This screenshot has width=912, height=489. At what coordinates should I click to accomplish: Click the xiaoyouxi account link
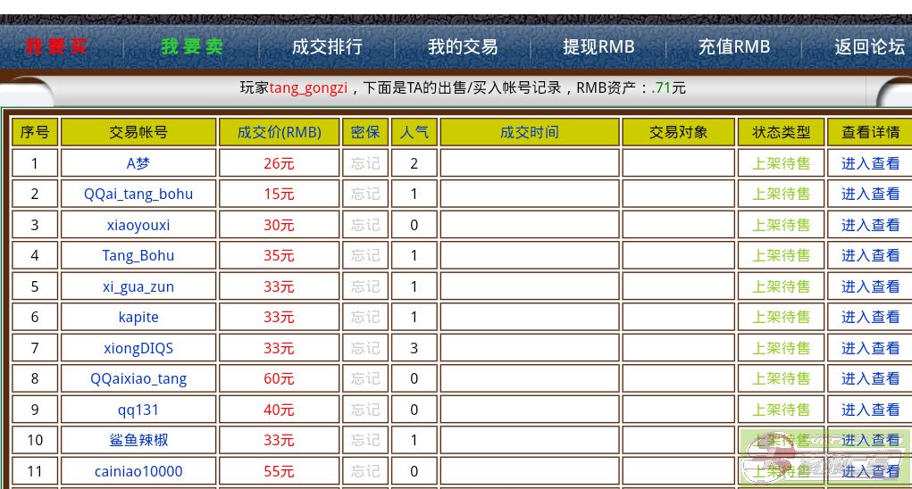138,225
